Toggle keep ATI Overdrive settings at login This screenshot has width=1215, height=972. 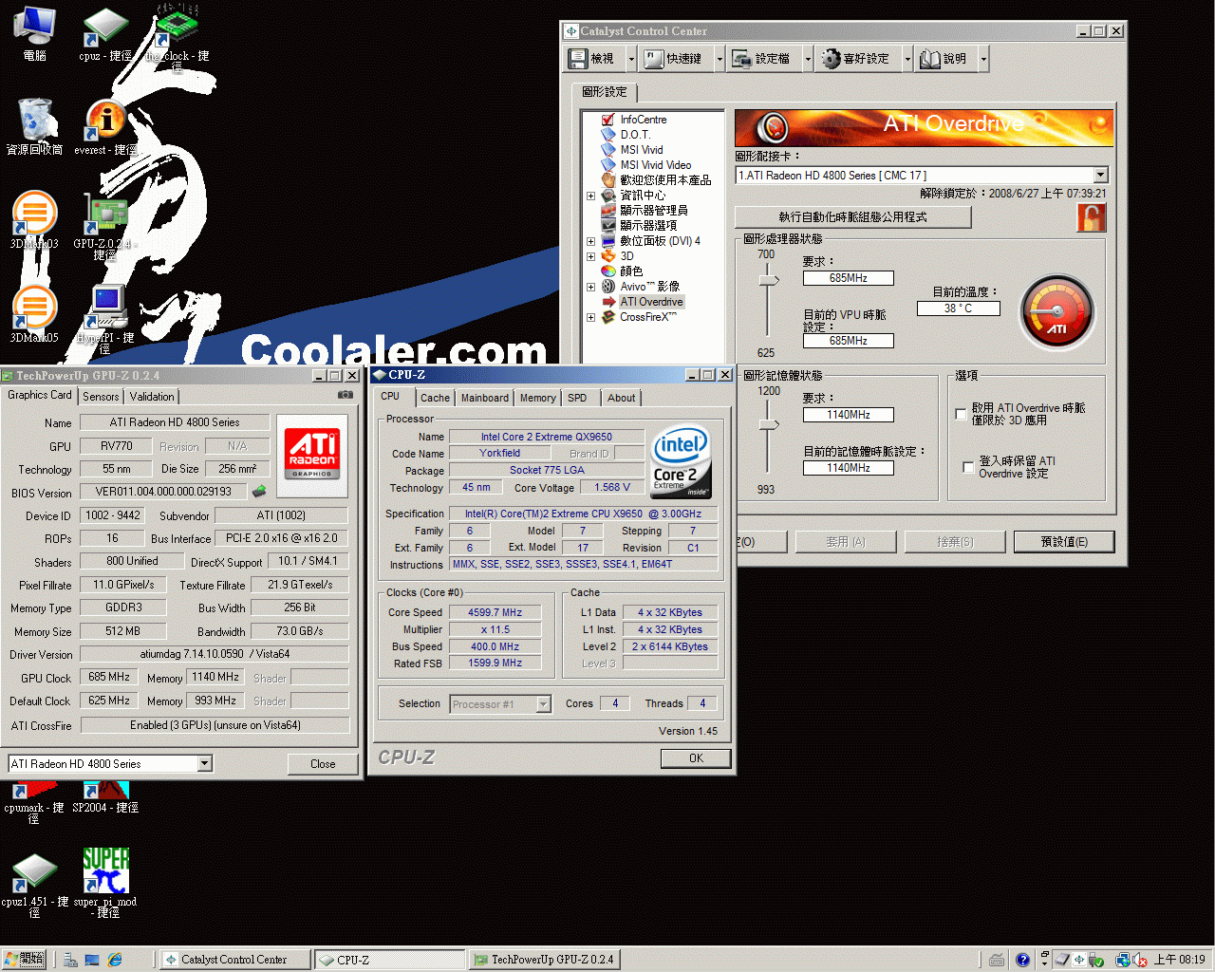pos(968,467)
